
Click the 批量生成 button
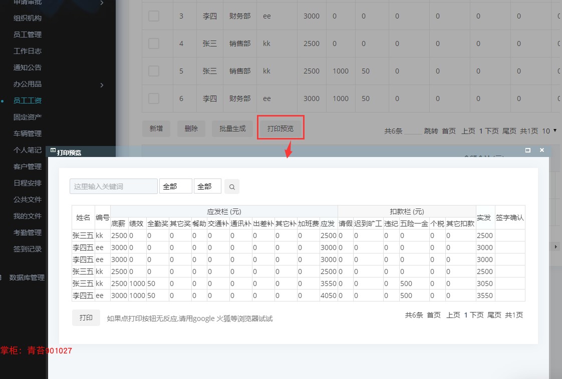tap(232, 128)
